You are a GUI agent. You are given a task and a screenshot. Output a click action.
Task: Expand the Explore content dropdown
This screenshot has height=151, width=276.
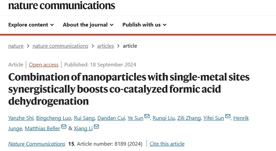[x=31, y=25]
